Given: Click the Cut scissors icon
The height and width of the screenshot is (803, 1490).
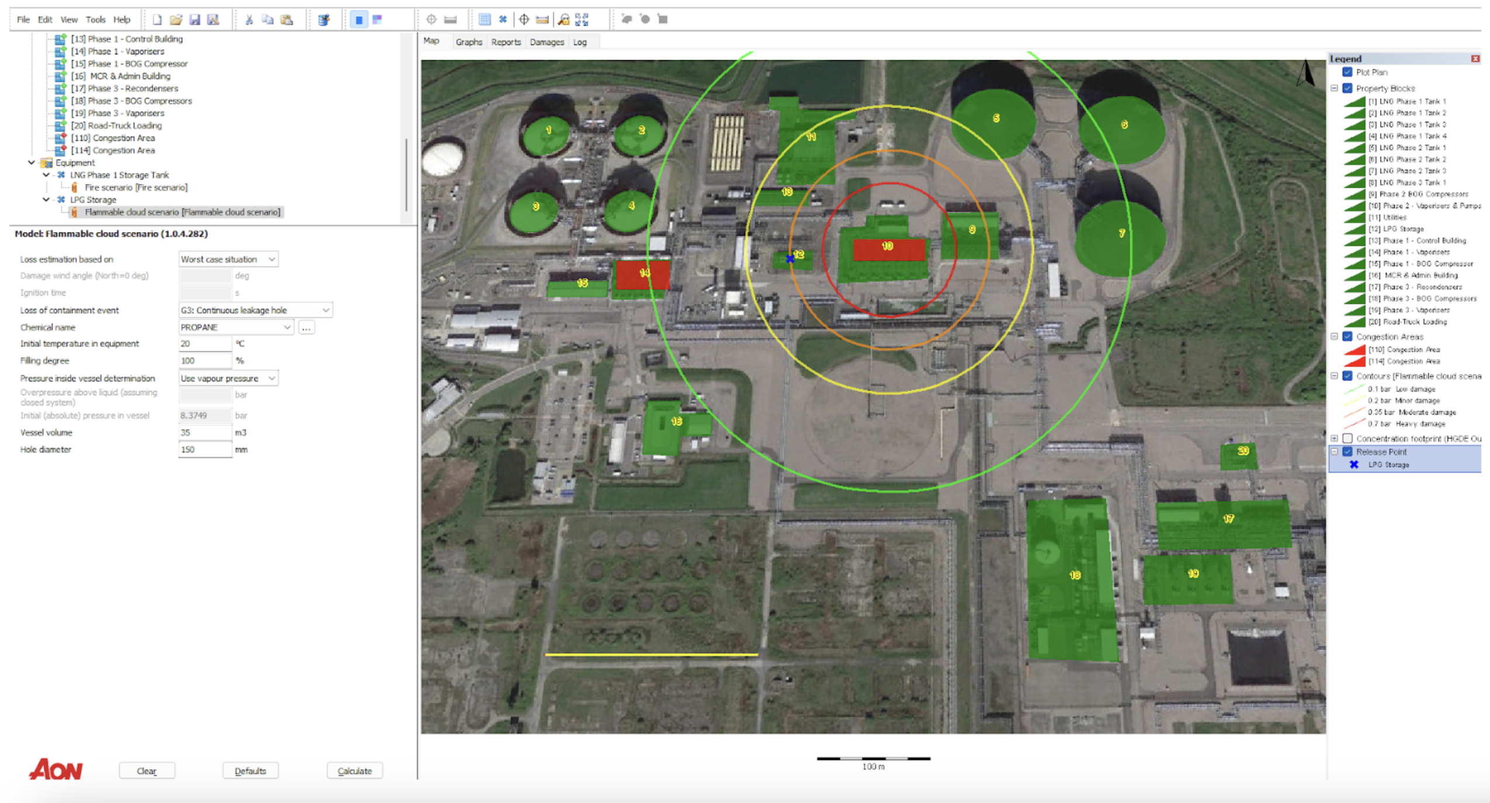Looking at the screenshot, I should [249, 19].
